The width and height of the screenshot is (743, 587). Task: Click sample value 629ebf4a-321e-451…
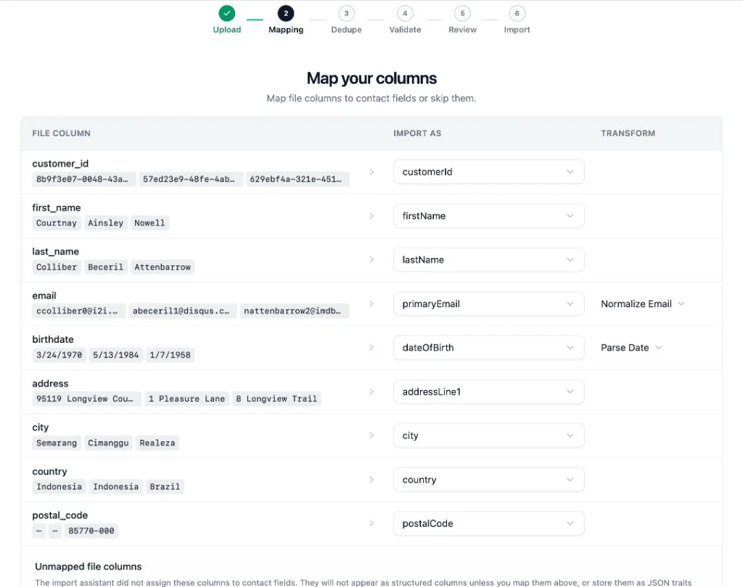297,180
